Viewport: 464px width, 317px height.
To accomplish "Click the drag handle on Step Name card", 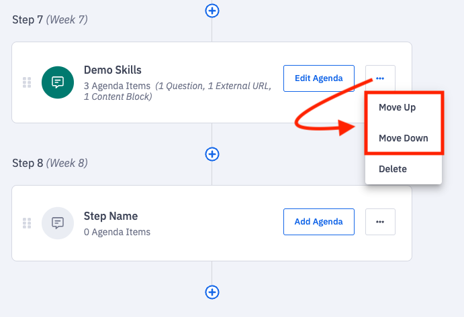I will [27, 223].
